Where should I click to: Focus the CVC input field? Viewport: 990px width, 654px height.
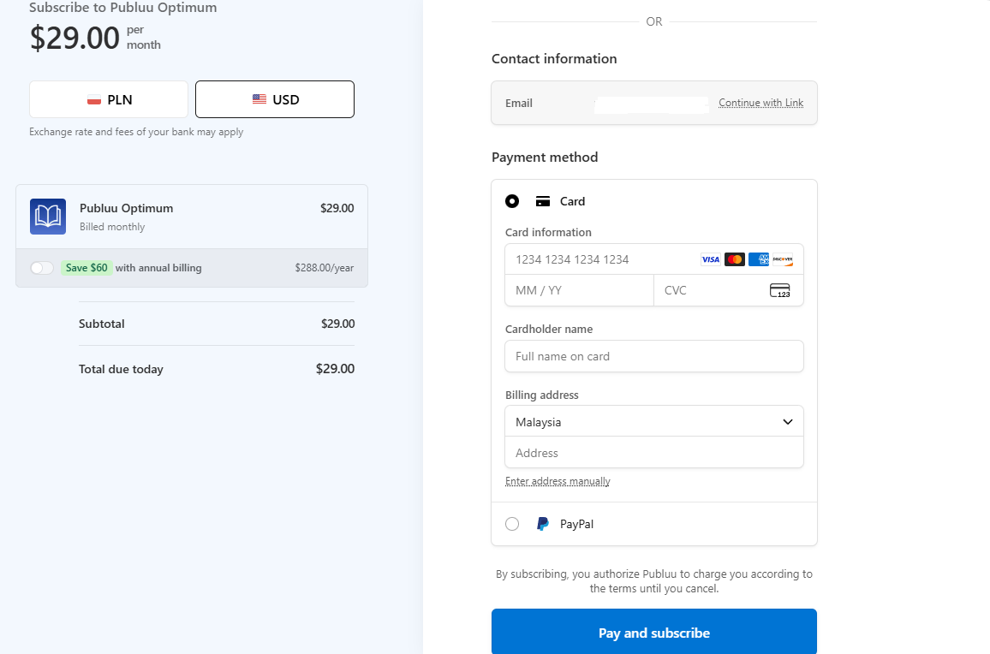[x=729, y=290]
